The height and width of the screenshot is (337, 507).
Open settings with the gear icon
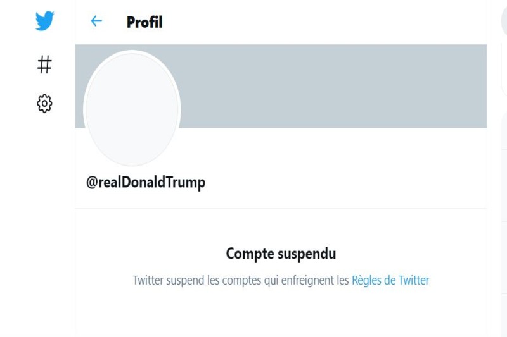point(44,103)
